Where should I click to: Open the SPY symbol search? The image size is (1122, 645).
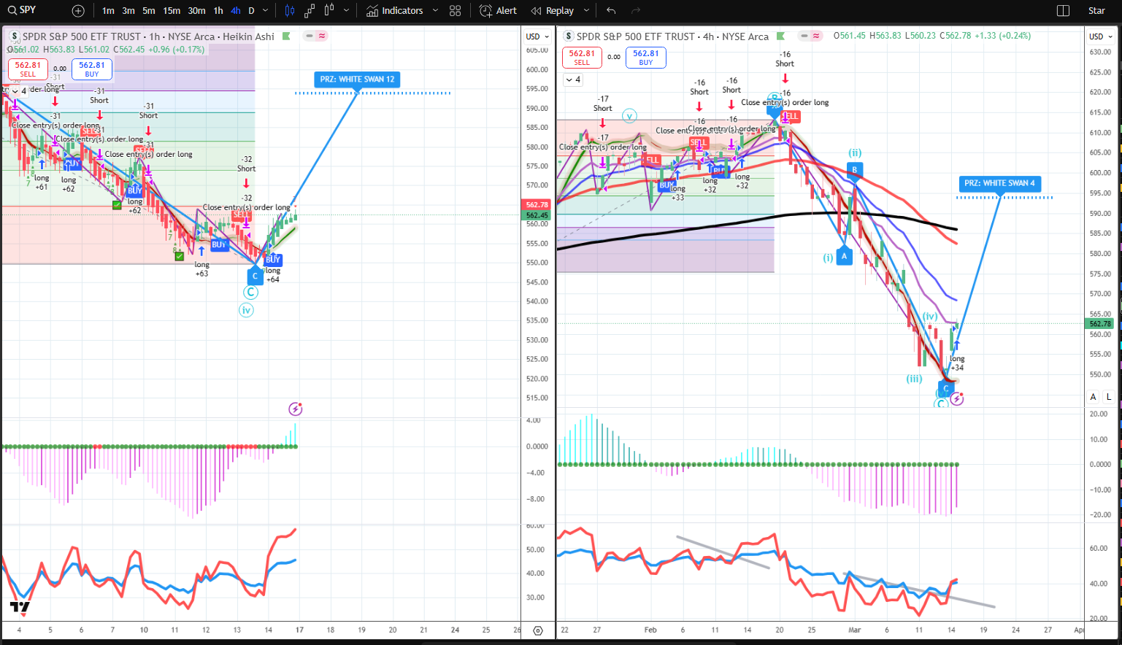click(x=22, y=10)
